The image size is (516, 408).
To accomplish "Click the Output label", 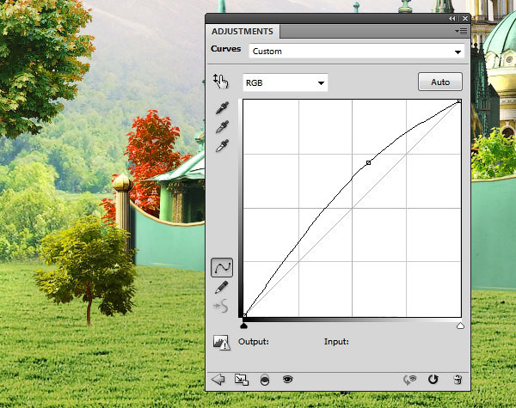I will (x=254, y=342).
